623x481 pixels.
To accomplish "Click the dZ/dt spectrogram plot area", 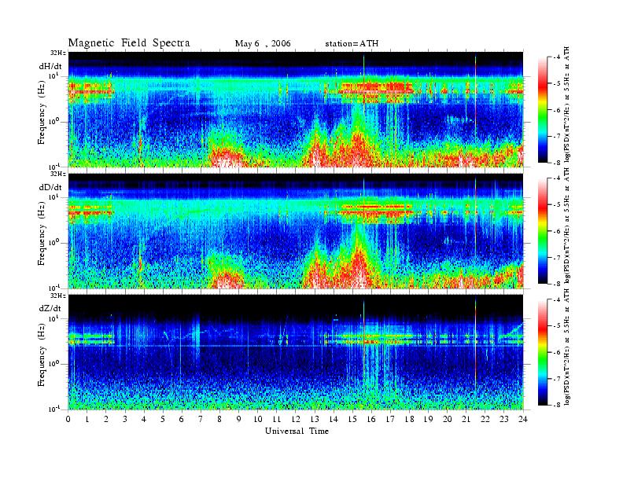I will point(296,352).
